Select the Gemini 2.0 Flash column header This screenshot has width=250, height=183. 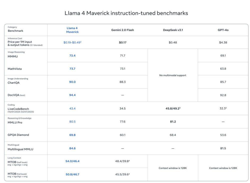[122, 30]
